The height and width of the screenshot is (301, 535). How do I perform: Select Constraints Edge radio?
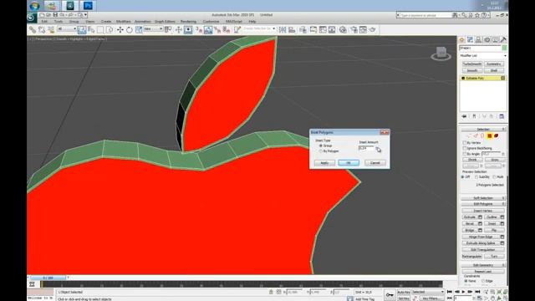[483, 281]
